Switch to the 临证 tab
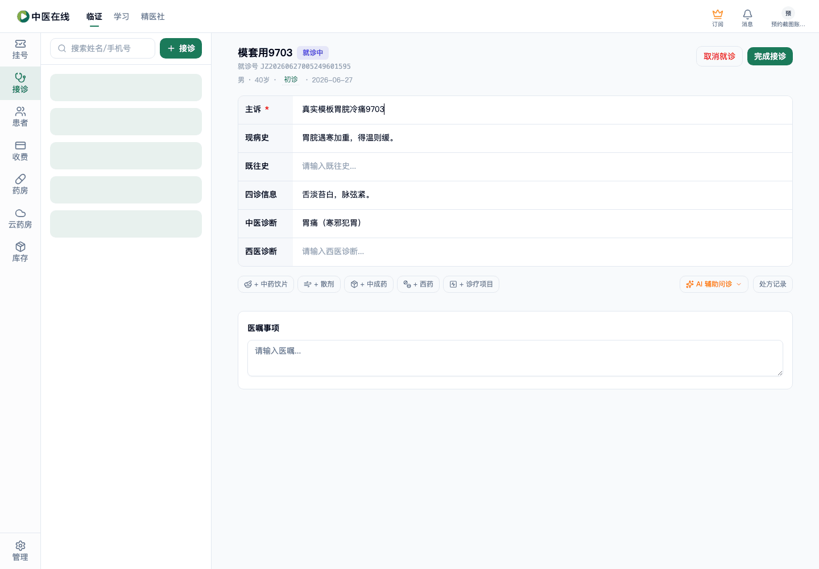The height and width of the screenshot is (569, 819). 94,16
